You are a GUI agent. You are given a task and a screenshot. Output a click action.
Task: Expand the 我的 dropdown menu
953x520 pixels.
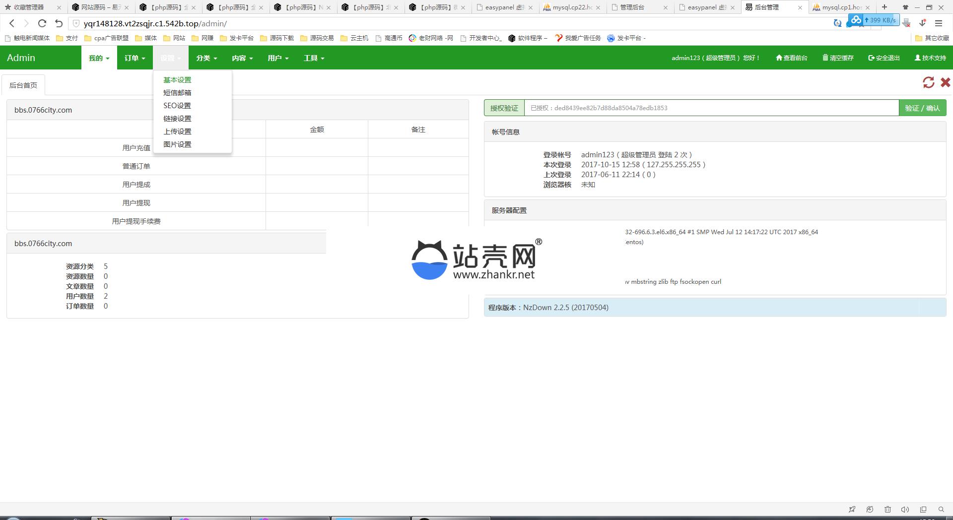click(99, 58)
